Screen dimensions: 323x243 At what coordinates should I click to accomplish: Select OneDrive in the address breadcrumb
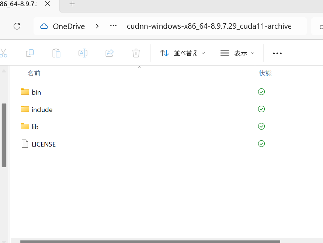pyautogui.click(x=69, y=27)
